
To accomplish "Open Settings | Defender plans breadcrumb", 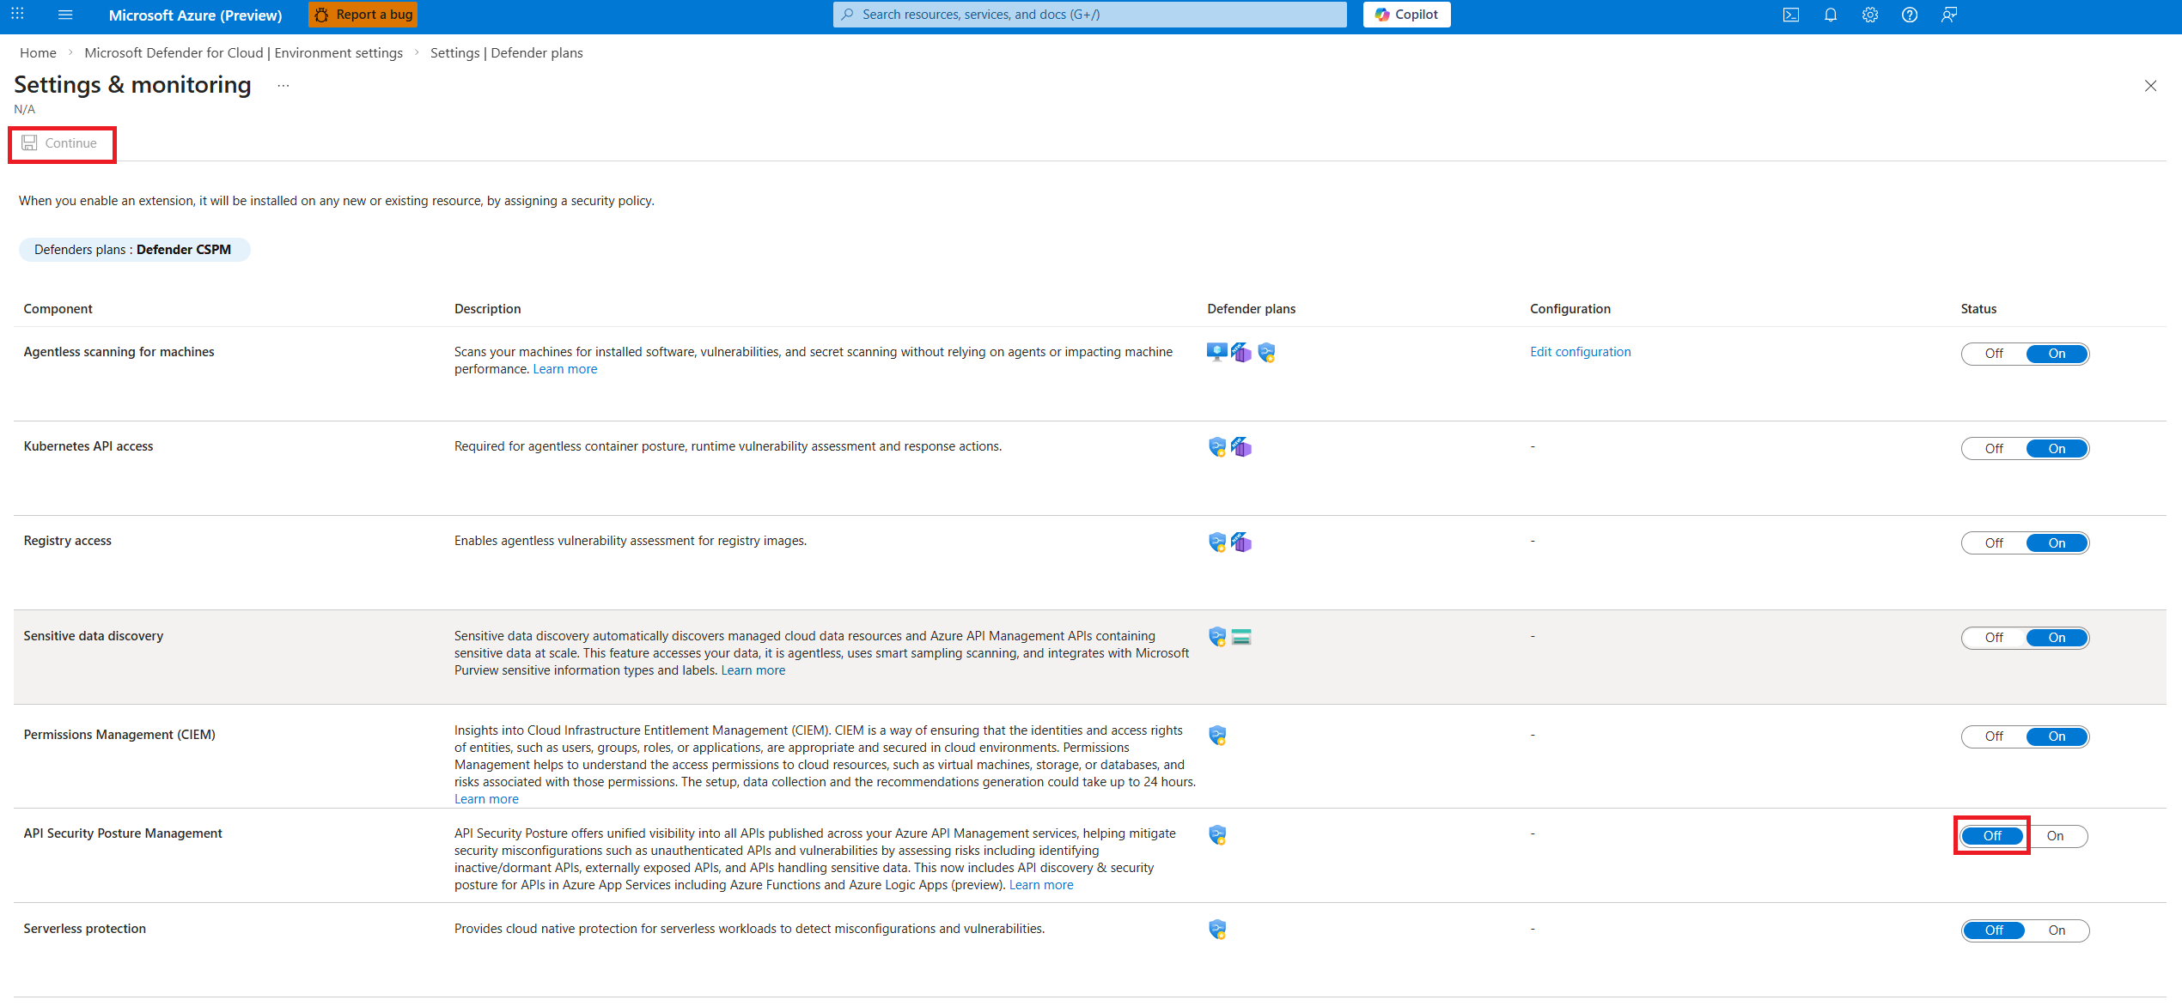I will pos(506,53).
